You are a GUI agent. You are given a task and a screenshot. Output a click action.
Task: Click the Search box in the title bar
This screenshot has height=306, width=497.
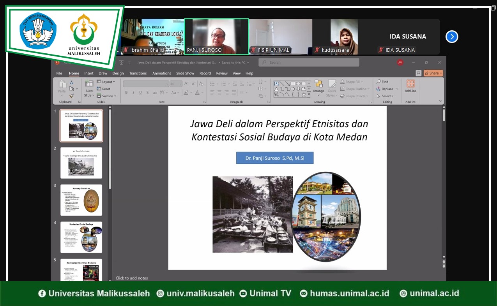(309, 62)
